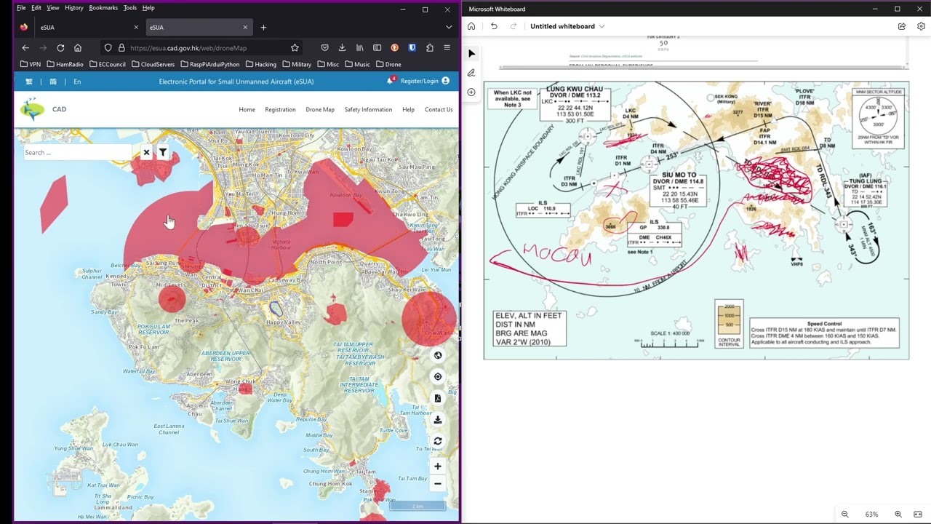This screenshot has height=524, width=931.
Task: Open the VPN bookmarks folder
Action: [31, 64]
